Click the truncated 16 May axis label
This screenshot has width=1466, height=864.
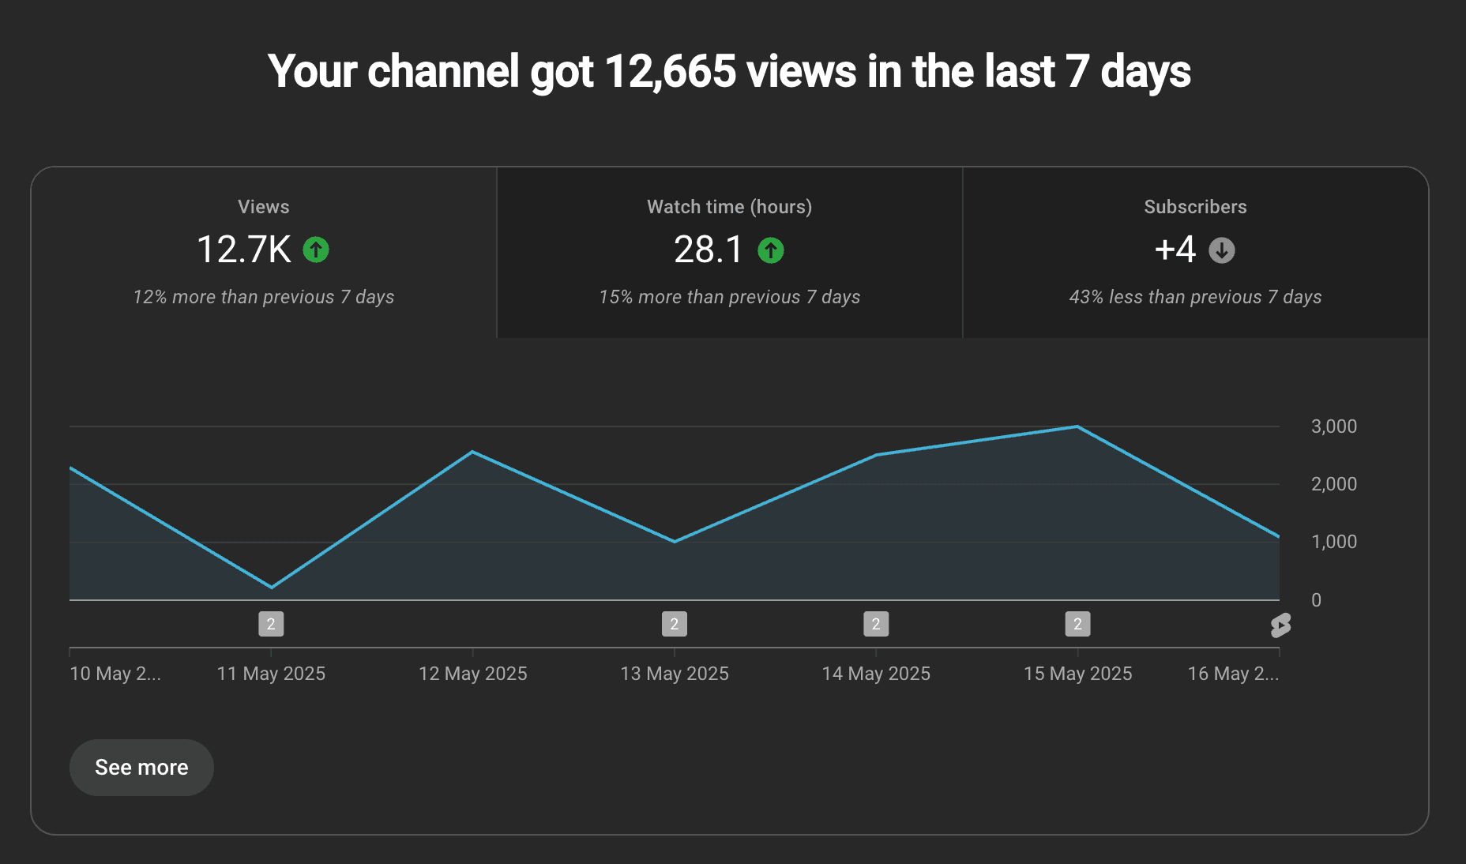pyautogui.click(x=1233, y=674)
